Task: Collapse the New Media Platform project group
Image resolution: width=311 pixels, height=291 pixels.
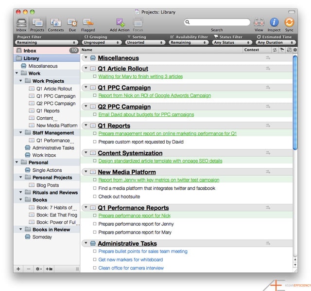Action: coord(86,171)
